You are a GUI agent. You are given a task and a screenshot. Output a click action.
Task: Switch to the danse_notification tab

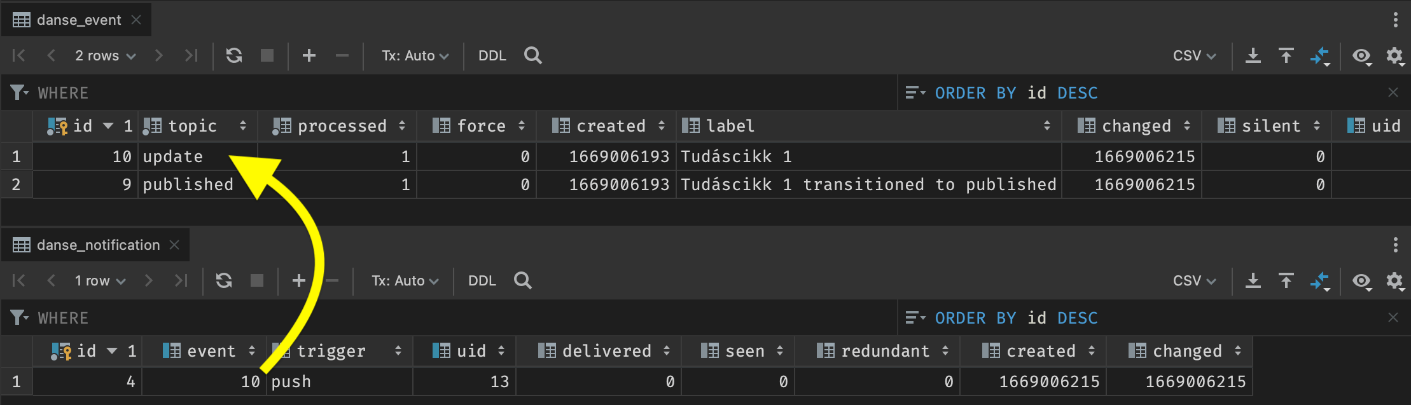pyautogui.click(x=98, y=245)
